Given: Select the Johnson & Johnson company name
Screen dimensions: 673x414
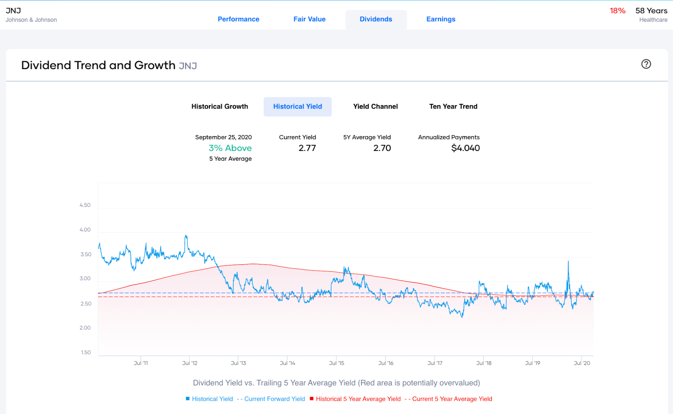Looking at the screenshot, I should coord(31,20).
